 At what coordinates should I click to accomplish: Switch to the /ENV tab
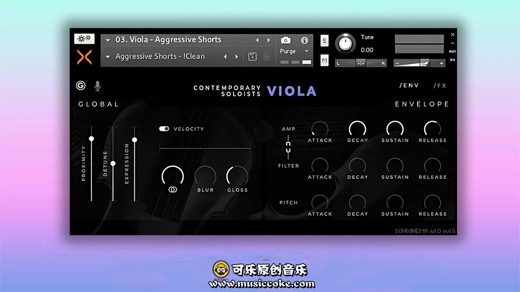(409, 85)
